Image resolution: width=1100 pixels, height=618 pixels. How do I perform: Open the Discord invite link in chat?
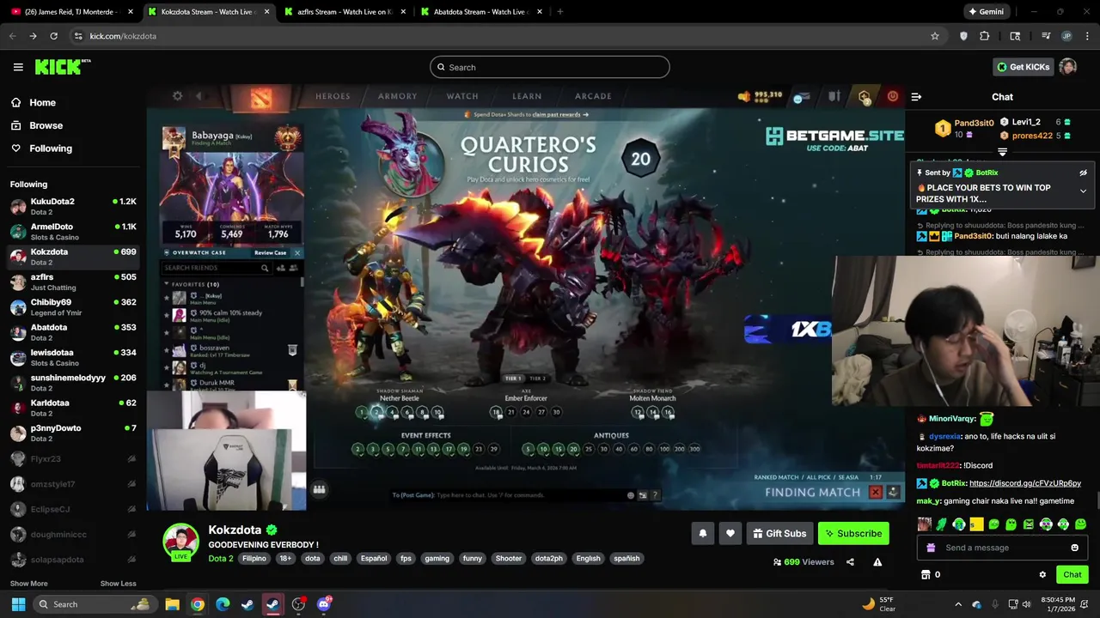pyautogui.click(x=1024, y=483)
